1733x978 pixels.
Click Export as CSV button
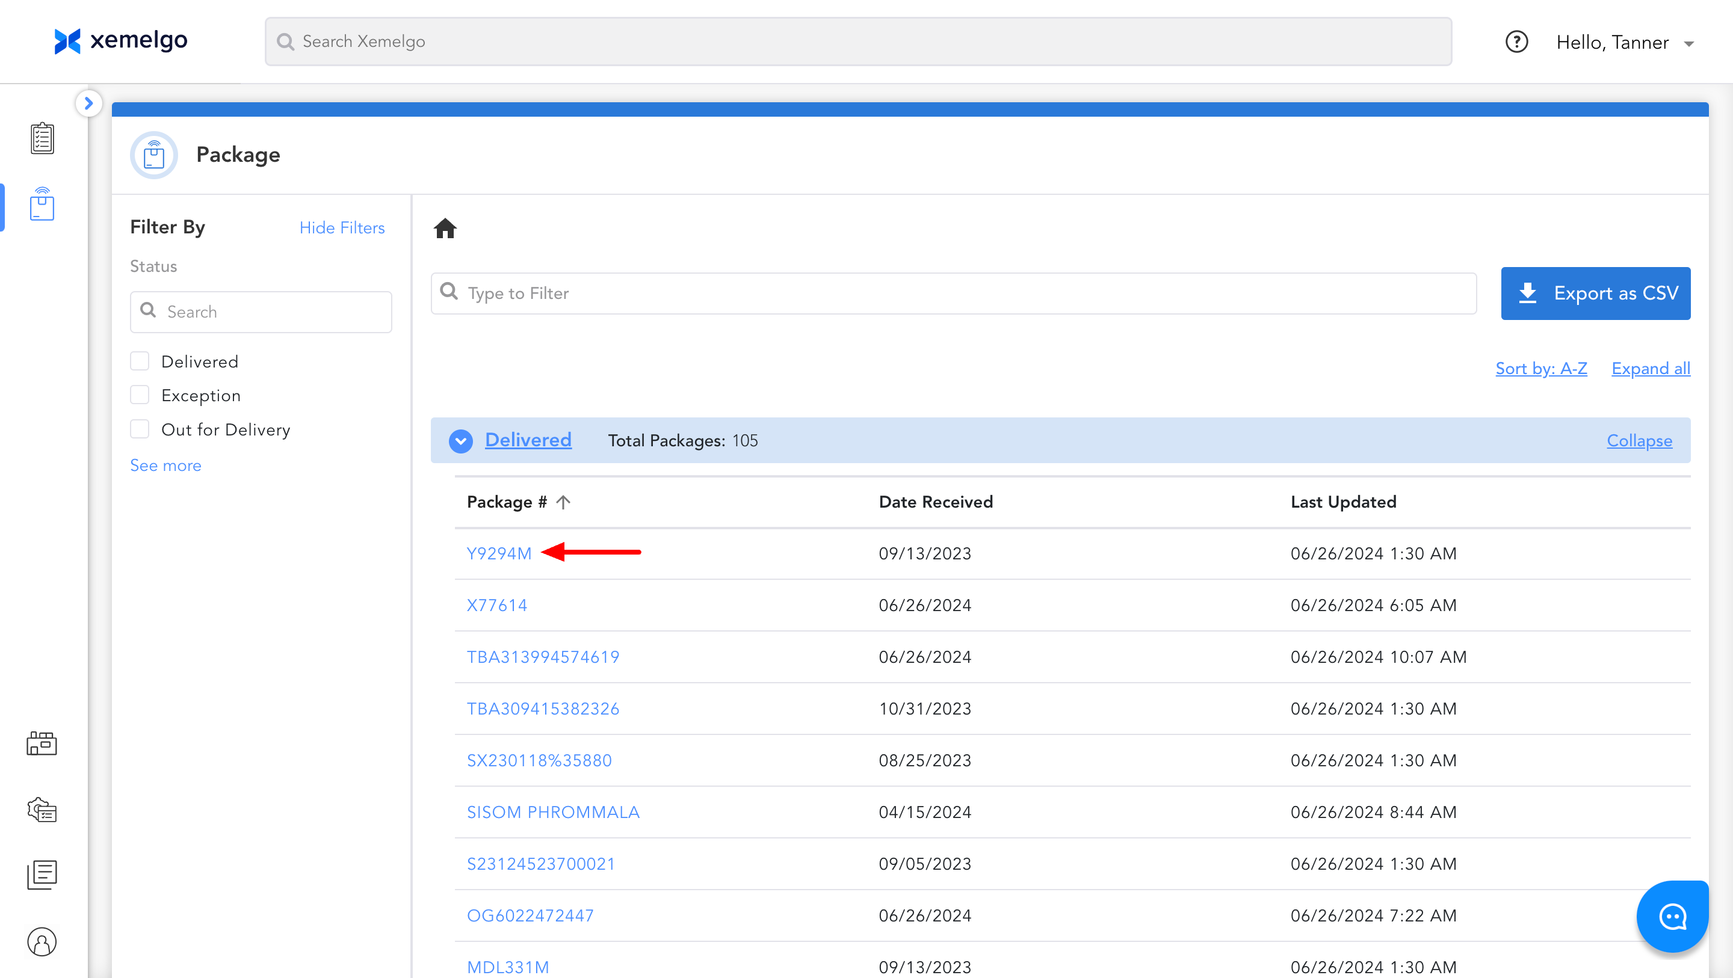point(1595,294)
